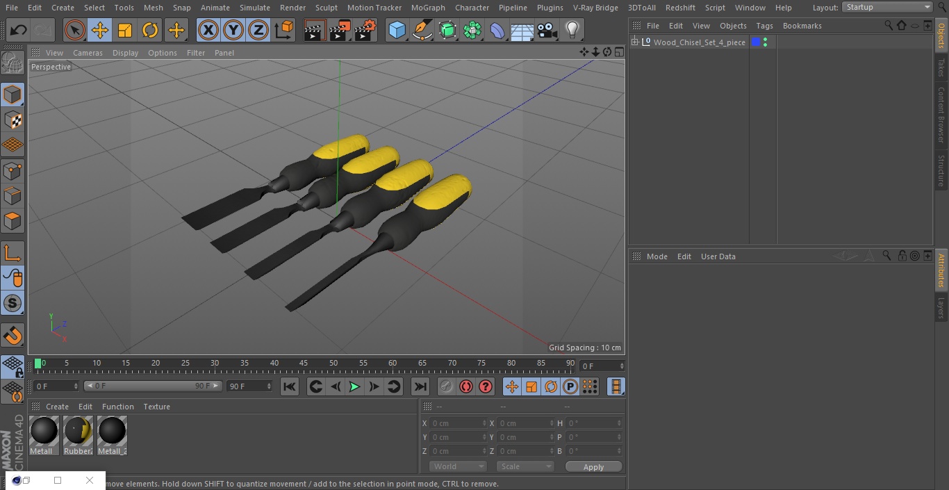The width and height of the screenshot is (949, 490).
Task: Toggle Rotation keyframe recording
Action: pos(551,386)
